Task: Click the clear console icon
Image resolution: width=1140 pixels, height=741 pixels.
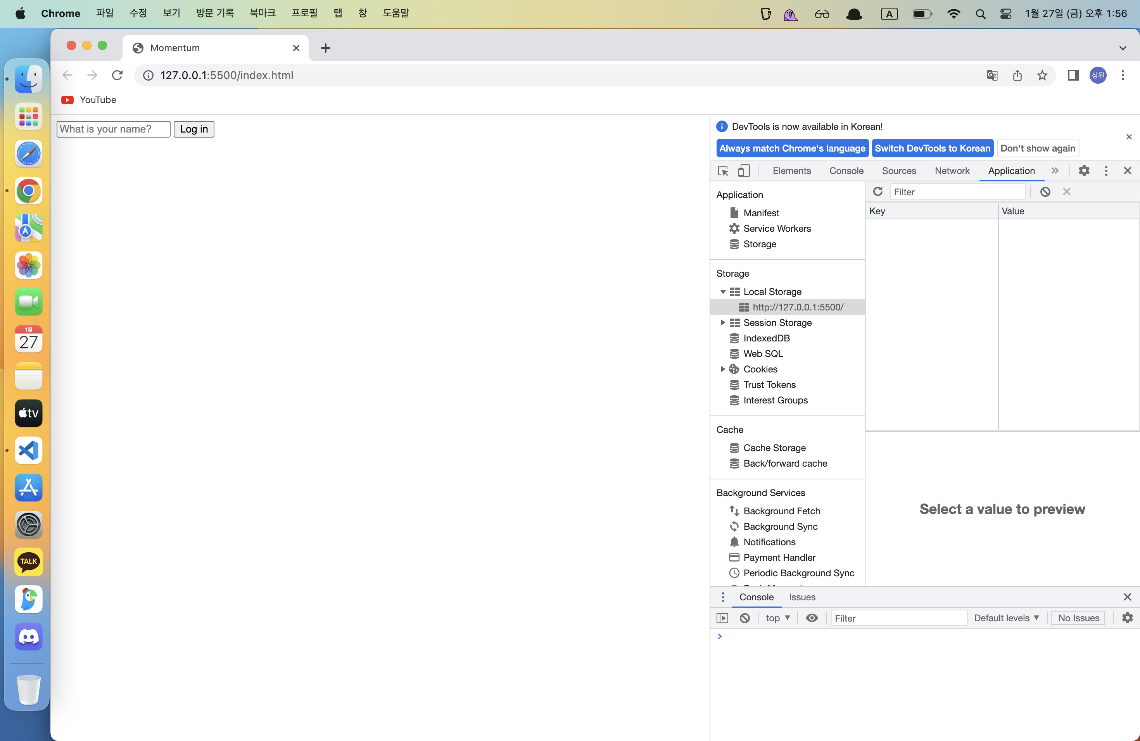Action: 744,618
